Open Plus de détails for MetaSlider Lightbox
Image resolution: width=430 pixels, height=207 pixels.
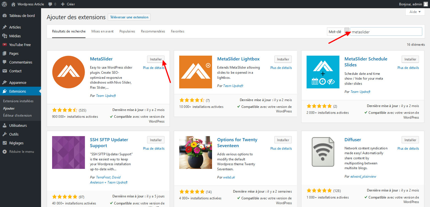point(281,68)
